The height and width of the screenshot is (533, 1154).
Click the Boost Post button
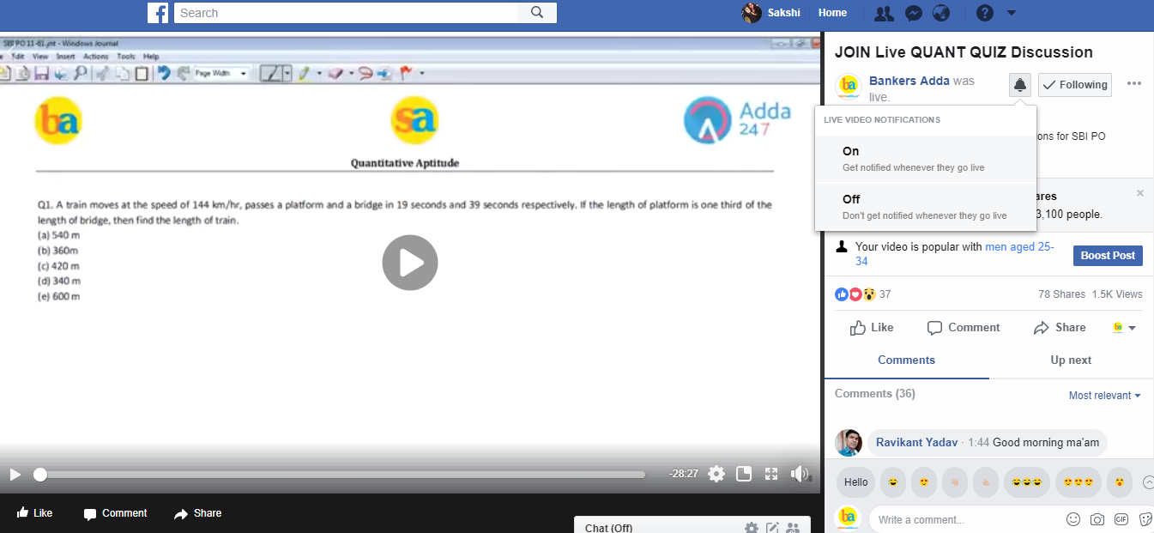pyautogui.click(x=1108, y=255)
